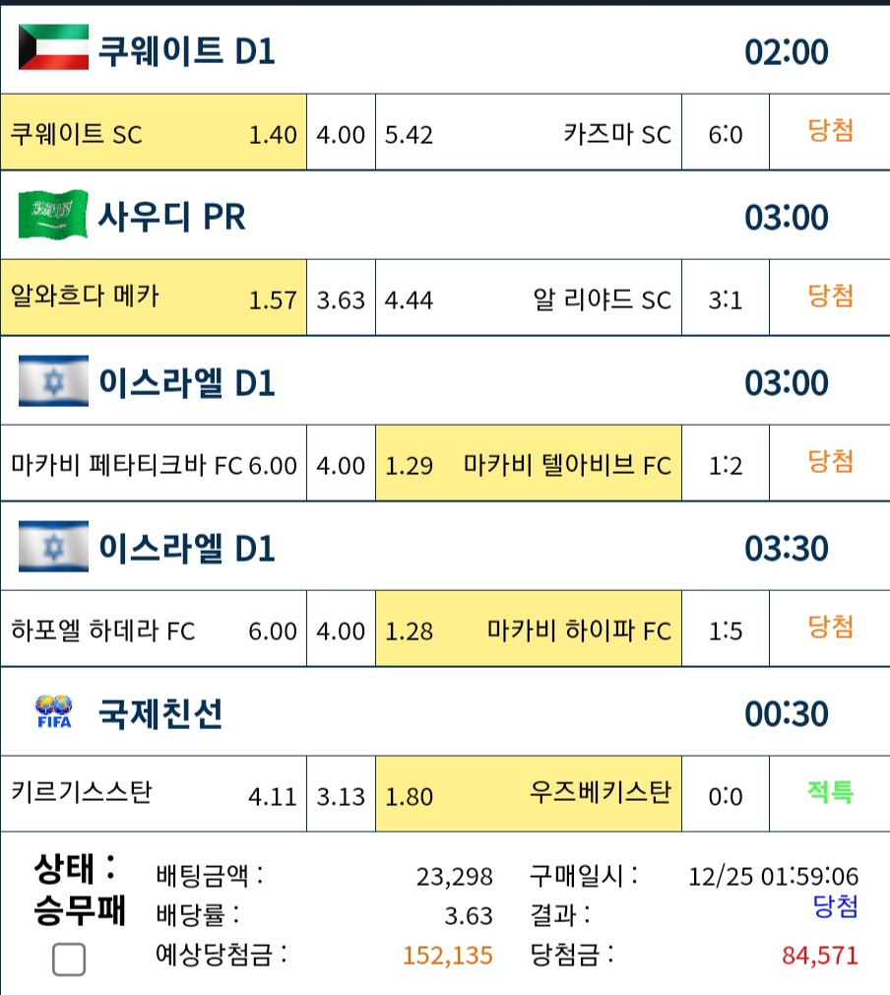Click the Kuwait flag icon
This screenshot has height=995, width=890.
53,47
